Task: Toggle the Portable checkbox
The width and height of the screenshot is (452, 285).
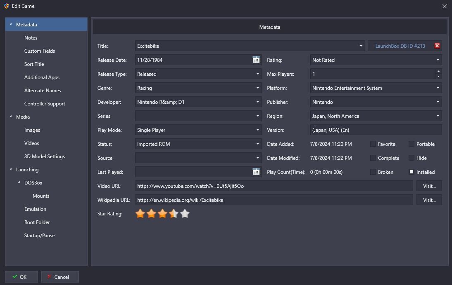Action: click(x=412, y=144)
